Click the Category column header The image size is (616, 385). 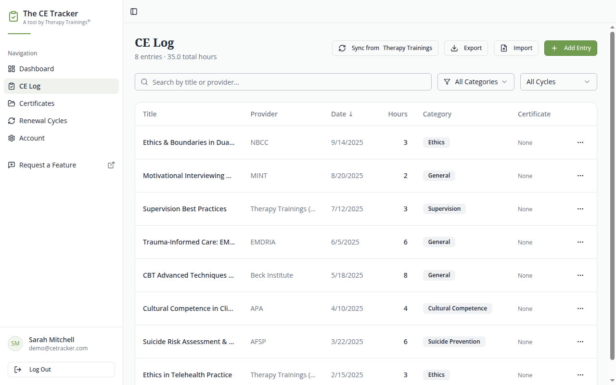[x=437, y=114]
